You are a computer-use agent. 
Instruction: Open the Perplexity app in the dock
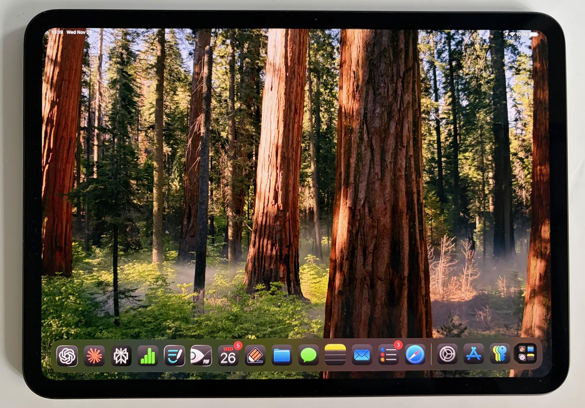[121, 355]
